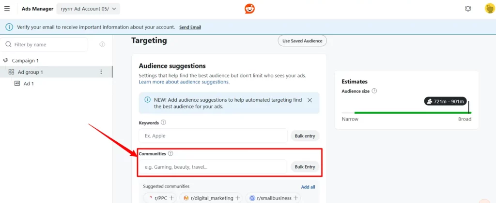This screenshot has height=203, width=496.
Task: Open the Ad group 1 three-dot menu
Action: click(x=101, y=72)
